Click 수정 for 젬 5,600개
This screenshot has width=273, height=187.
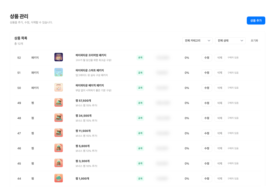pos(207,148)
